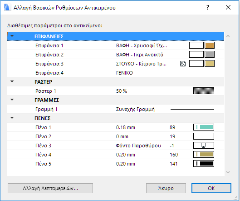Select the Πένα 4 parameter
This screenshot has height=201, width=240.
point(116,155)
